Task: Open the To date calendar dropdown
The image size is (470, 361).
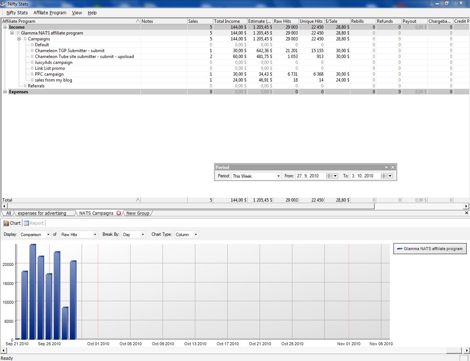Action: click(x=390, y=176)
